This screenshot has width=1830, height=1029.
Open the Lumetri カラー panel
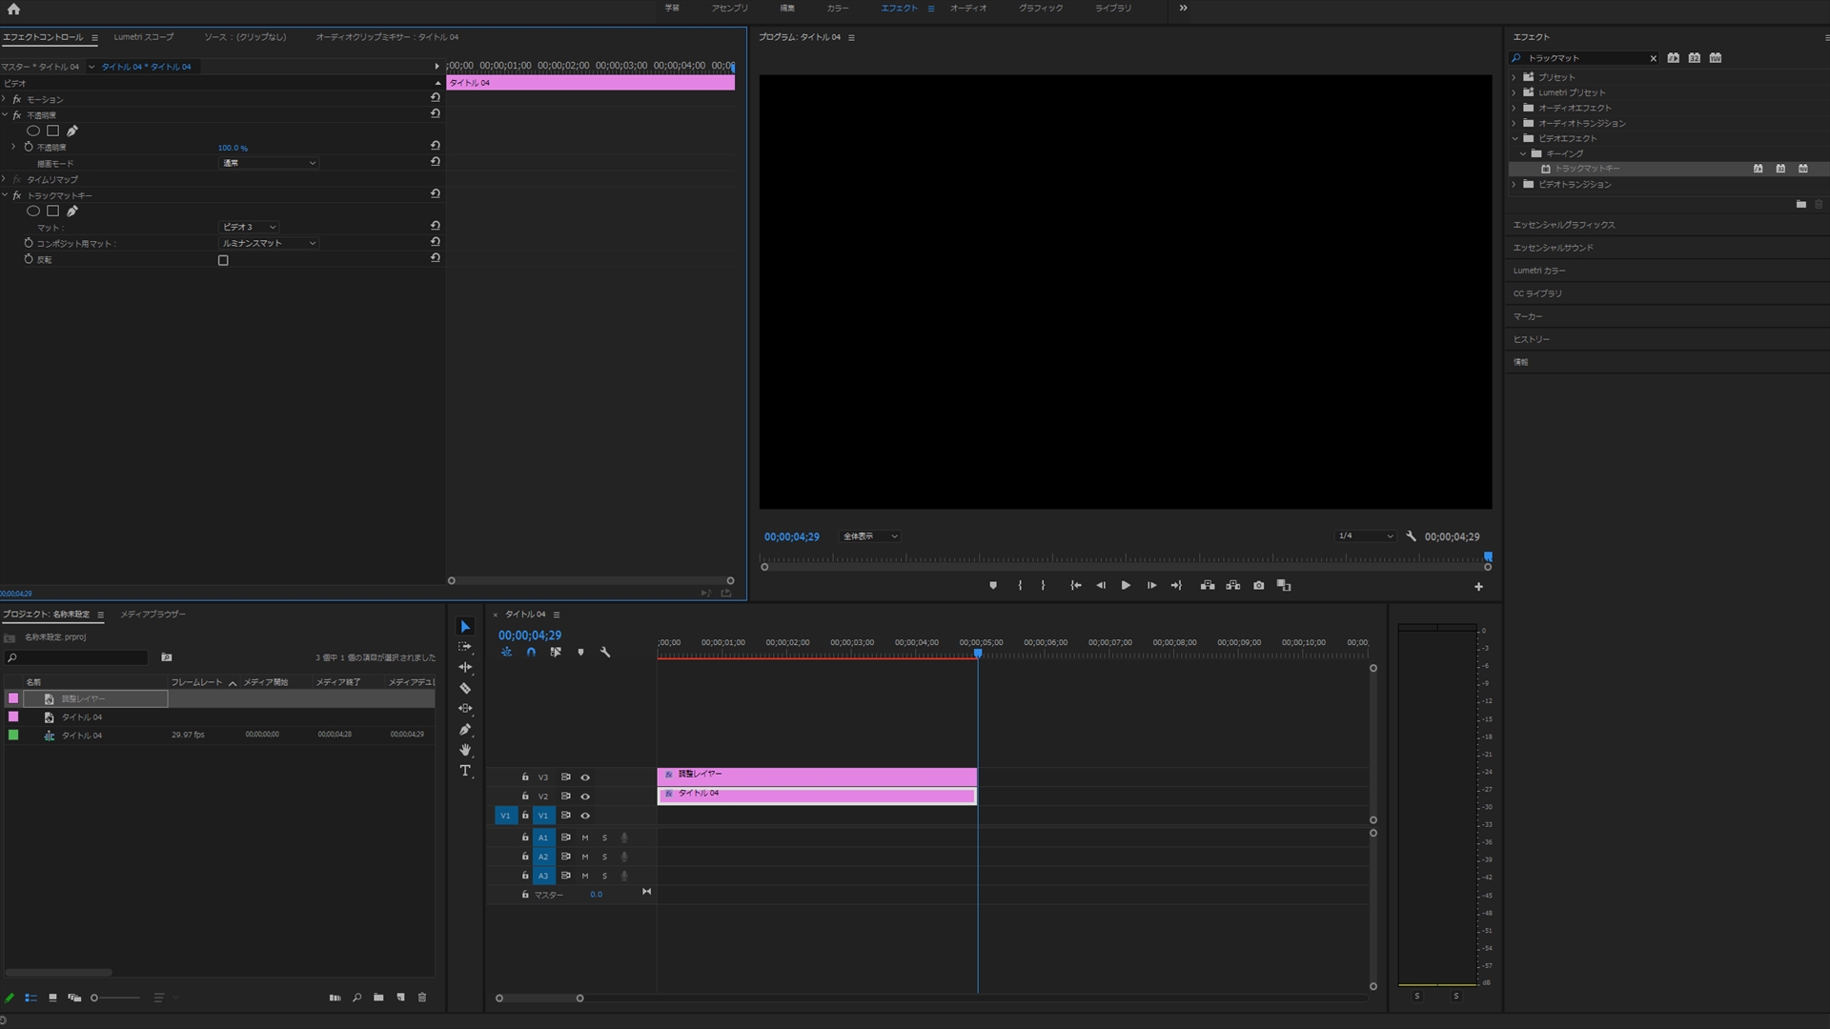1539,271
